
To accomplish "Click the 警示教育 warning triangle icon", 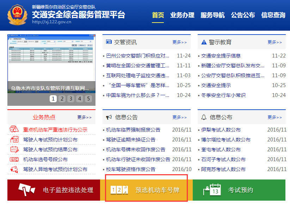I will coord(204,42).
